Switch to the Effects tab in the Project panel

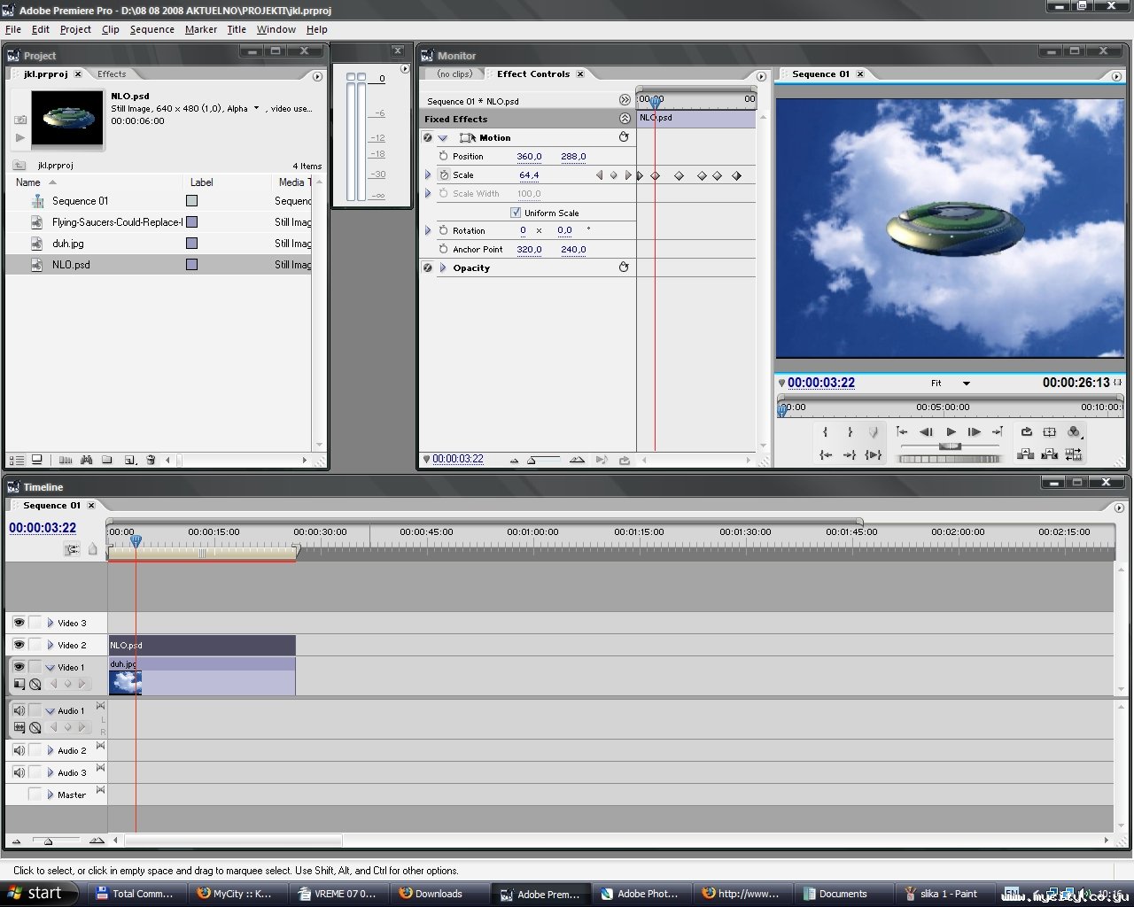(x=112, y=74)
